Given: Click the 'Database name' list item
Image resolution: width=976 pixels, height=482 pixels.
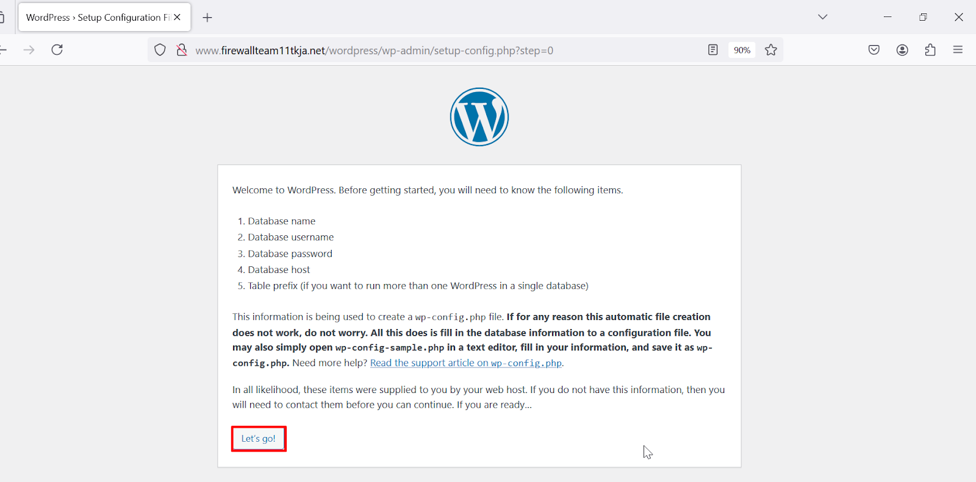Looking at the screenshot, I should pyautogui.click(x=281, y=221).
